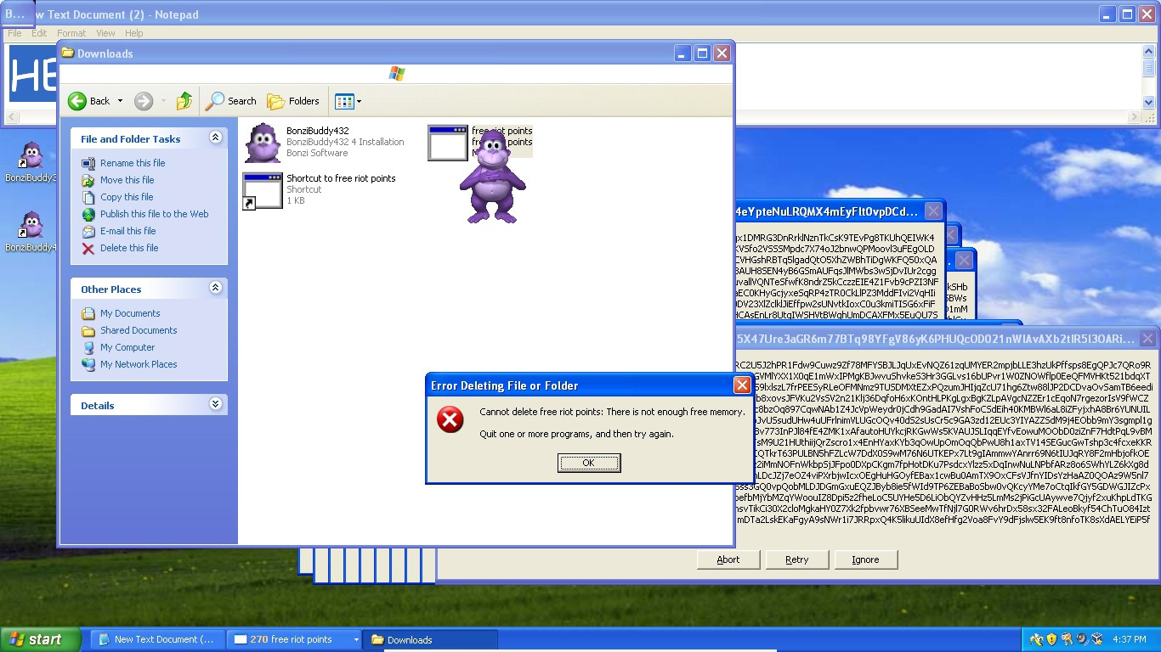This screenshot has height=652, width=1161.
Task: Choose the E-mail this file link
Action: pyautogui.click(x=127, y=231)
